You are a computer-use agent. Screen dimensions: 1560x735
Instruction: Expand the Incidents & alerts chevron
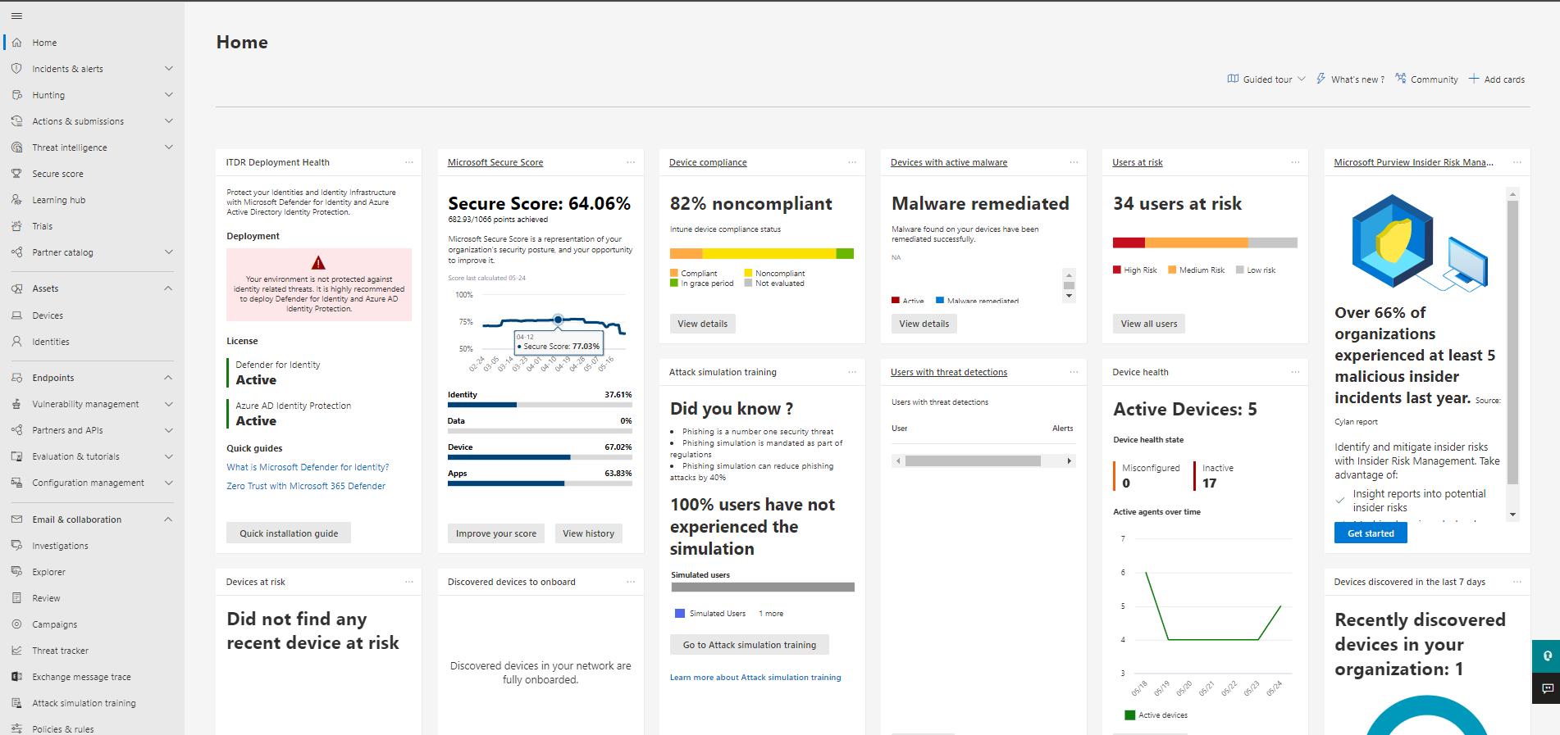point(169,69)
